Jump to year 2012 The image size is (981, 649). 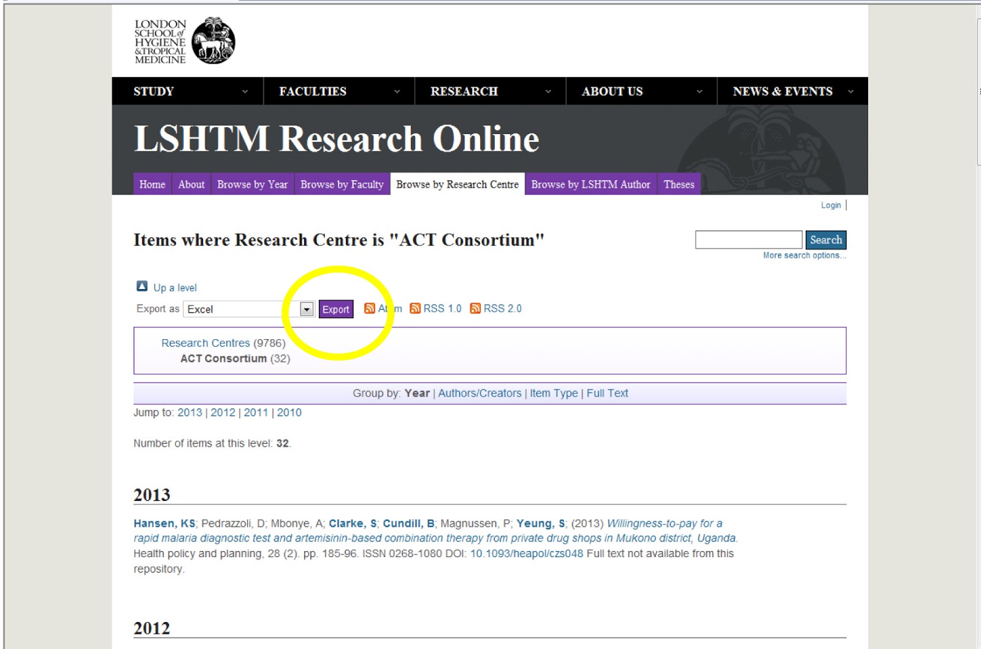coord(223,413)
